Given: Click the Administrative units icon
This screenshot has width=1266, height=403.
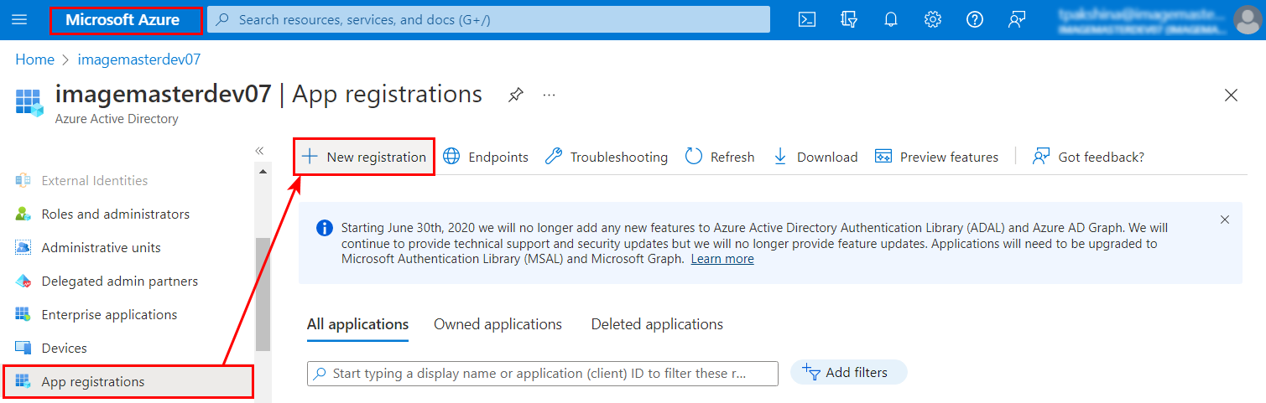Looking at the screenshot, I should coord(23,247).
